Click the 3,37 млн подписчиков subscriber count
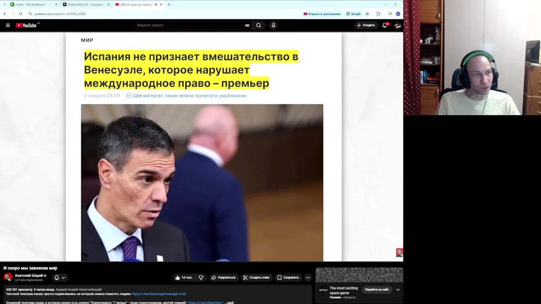Image resolution: width=541 pixels, height=304 pixels. point(29,280)
